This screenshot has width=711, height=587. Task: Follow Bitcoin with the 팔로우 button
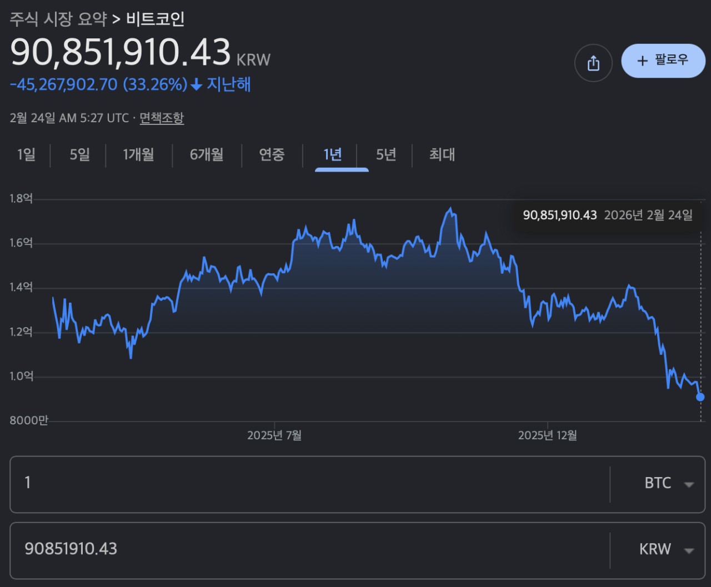[663, 61]
